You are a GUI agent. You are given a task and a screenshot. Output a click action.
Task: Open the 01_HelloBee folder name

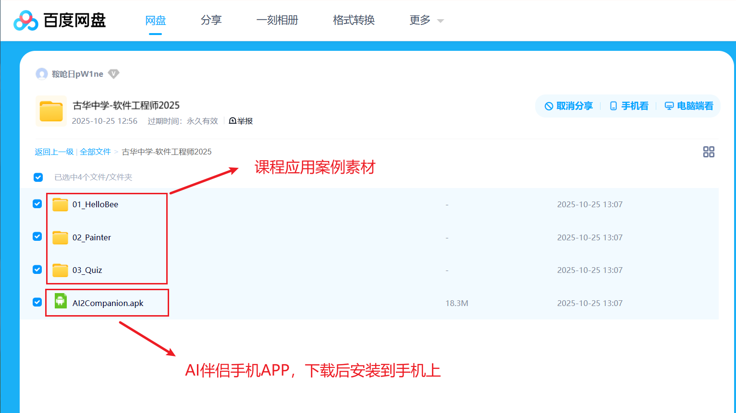point(95,204)
